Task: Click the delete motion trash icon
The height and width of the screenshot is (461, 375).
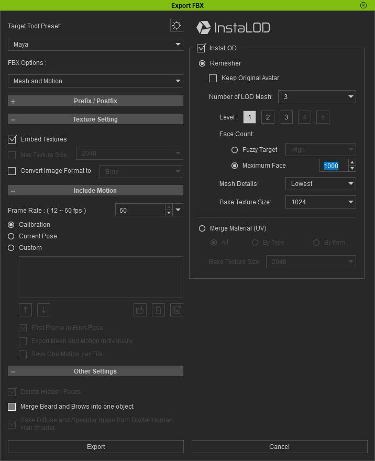Action: click(158, 310)
